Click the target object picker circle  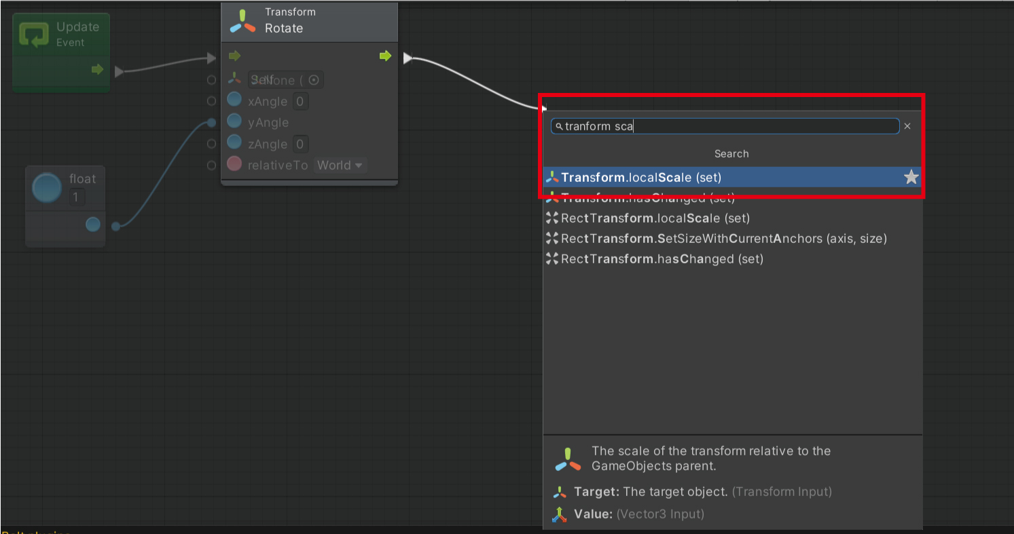(x=313, y=80)
